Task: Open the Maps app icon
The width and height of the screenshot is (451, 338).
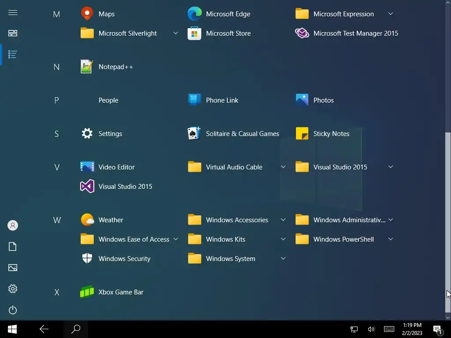Action: click(87, 14)
